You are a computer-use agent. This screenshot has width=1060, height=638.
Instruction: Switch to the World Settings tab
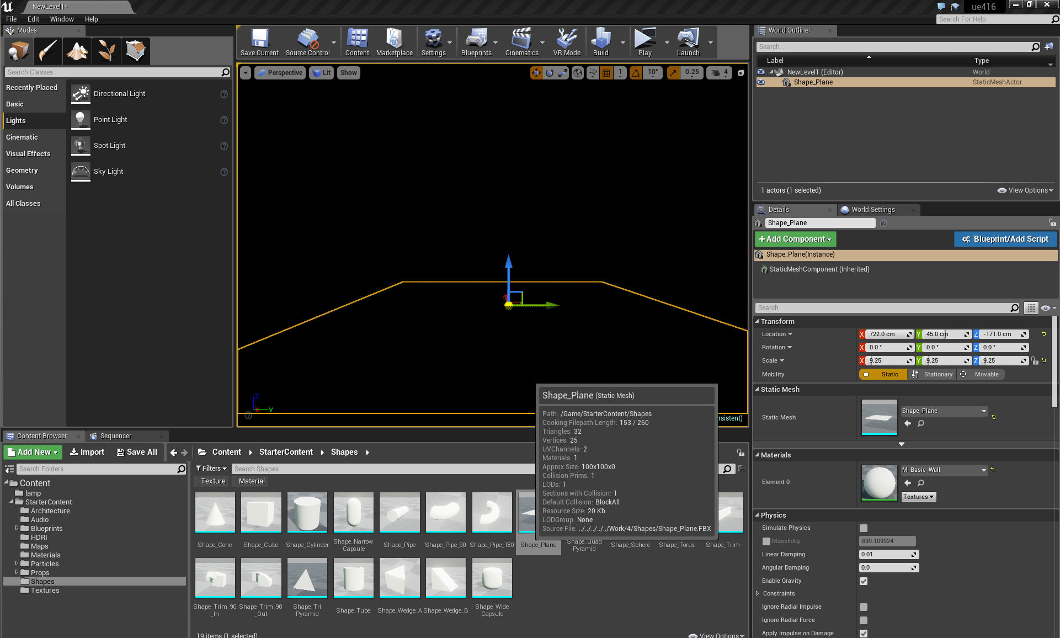[x=872, y=210]
